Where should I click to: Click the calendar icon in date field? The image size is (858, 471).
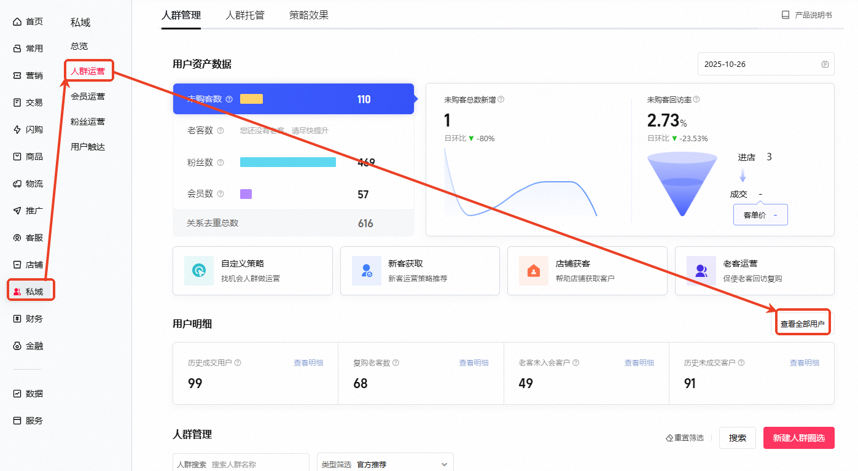click(825, 64)
